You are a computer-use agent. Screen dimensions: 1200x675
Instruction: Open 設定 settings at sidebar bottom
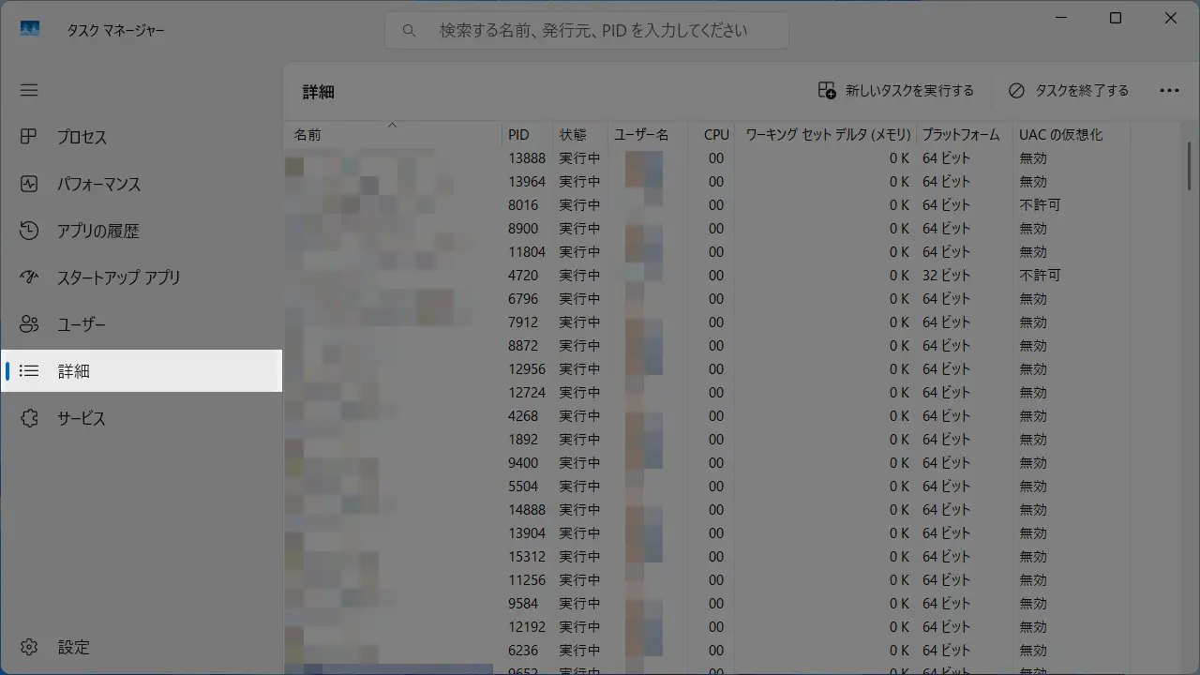coord(73,647)
